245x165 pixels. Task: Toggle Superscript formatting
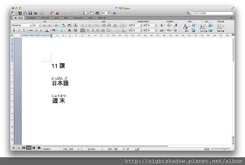(36, 30)
